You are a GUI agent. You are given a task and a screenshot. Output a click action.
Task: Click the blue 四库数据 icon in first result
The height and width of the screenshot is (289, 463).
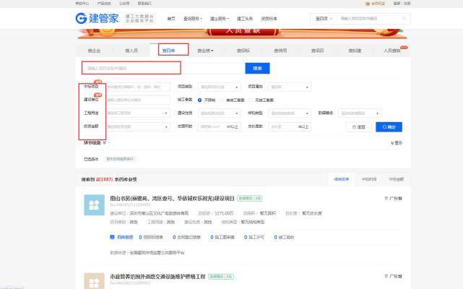112,237
